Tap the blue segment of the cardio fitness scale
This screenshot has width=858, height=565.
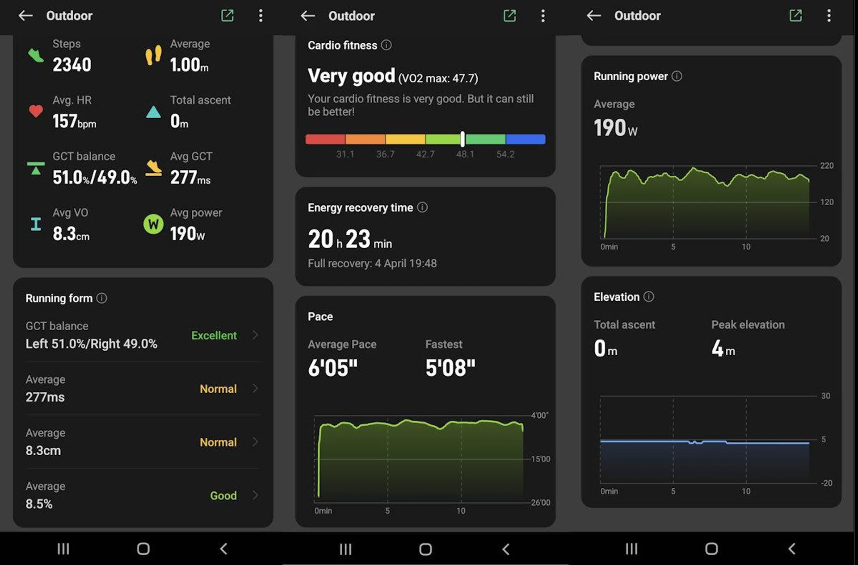tap(525, 139)
